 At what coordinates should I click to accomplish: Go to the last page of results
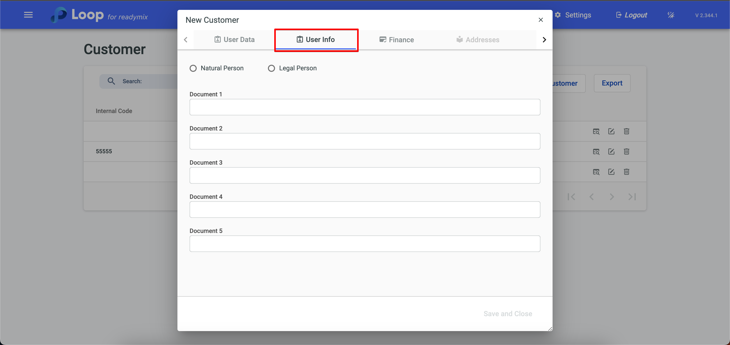pos(632,197)
